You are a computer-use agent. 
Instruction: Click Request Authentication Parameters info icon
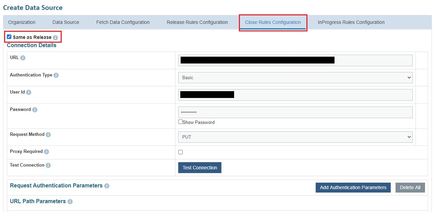[x=107, y=186]
